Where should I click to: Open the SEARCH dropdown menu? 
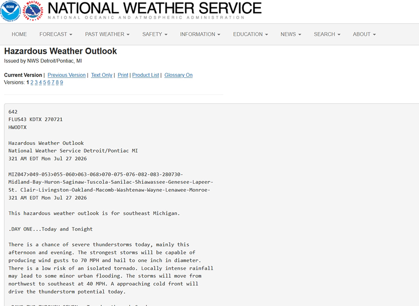(327, 34)
